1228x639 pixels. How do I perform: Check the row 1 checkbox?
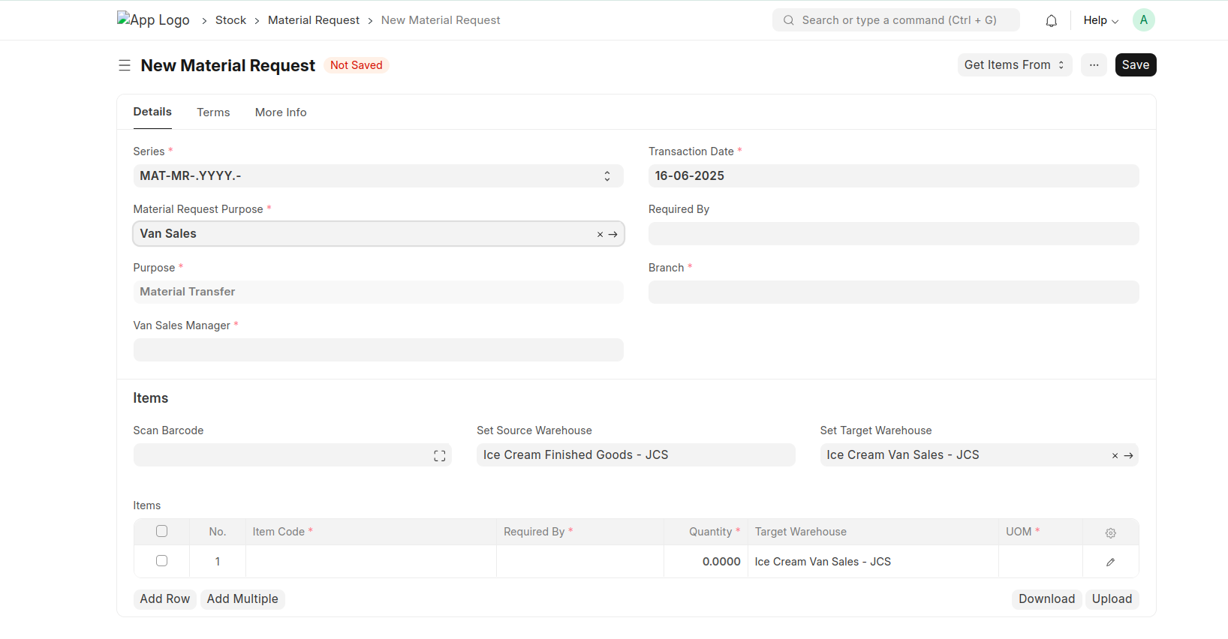[161, 561]
